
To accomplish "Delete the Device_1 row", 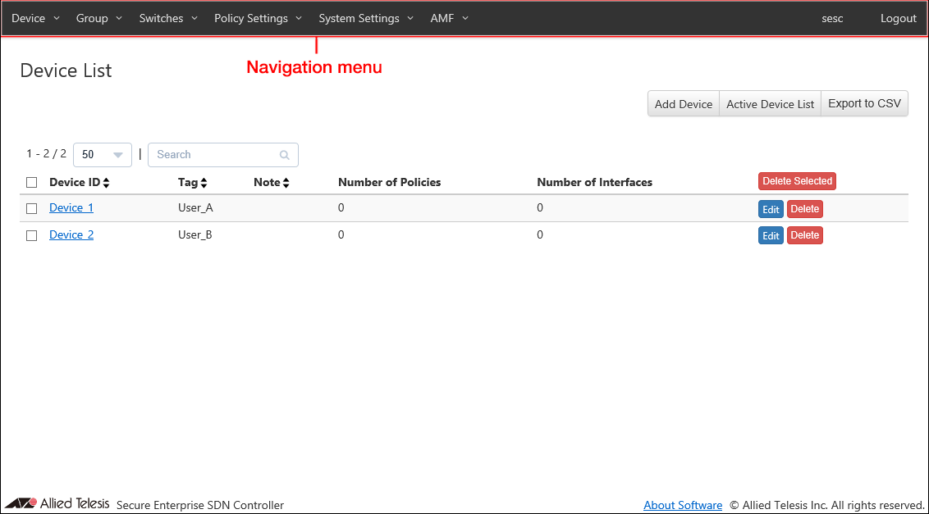I will click(x=804, y=209).
